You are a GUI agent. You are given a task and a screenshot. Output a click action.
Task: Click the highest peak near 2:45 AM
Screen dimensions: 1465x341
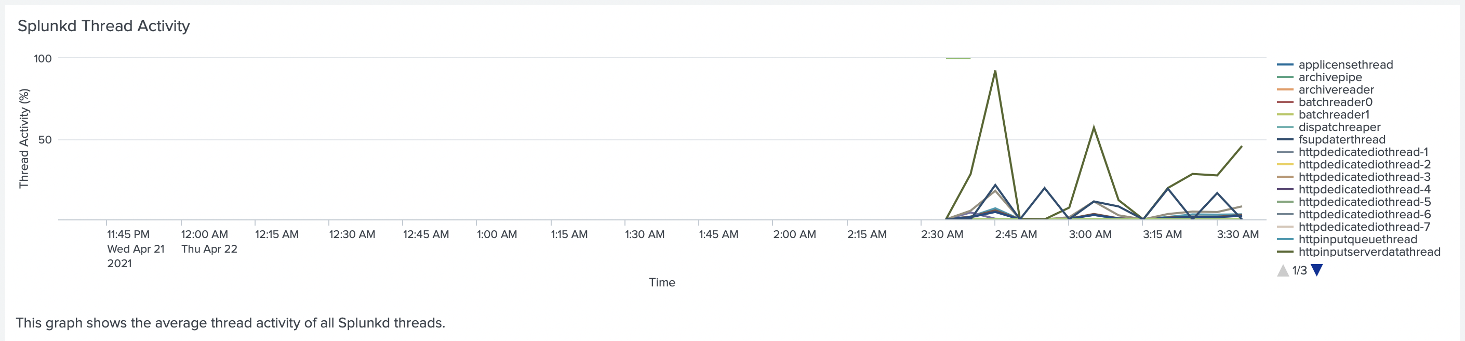pos(995,71)
